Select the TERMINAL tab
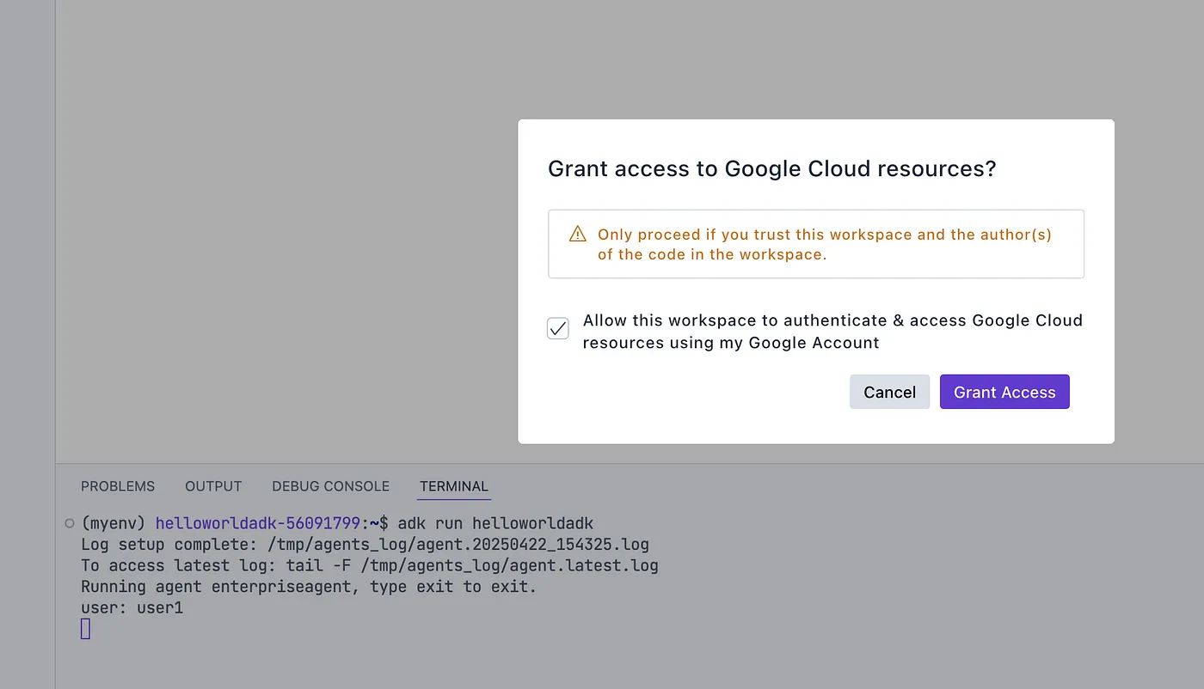Screen dimensions: 1204x689 coord(453,486)
